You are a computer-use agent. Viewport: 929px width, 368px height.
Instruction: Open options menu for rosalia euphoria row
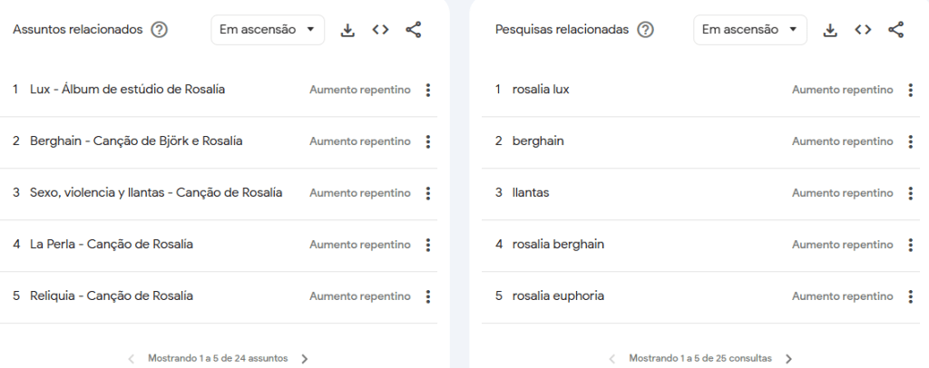click(x=911, y=295)
